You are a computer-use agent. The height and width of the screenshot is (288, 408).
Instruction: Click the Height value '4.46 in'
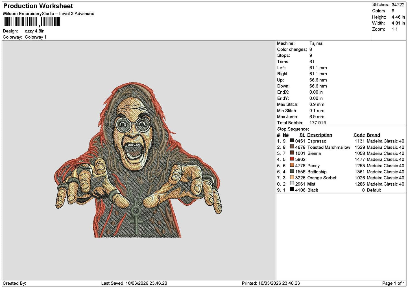coord(398,17)
